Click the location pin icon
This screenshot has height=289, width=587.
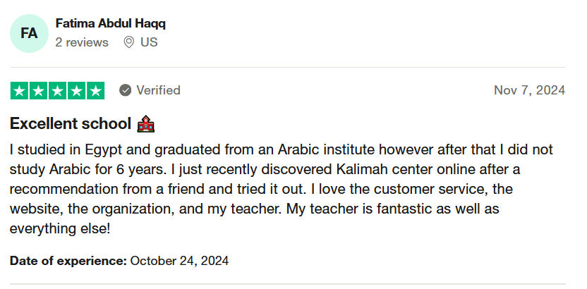point(129,42)
